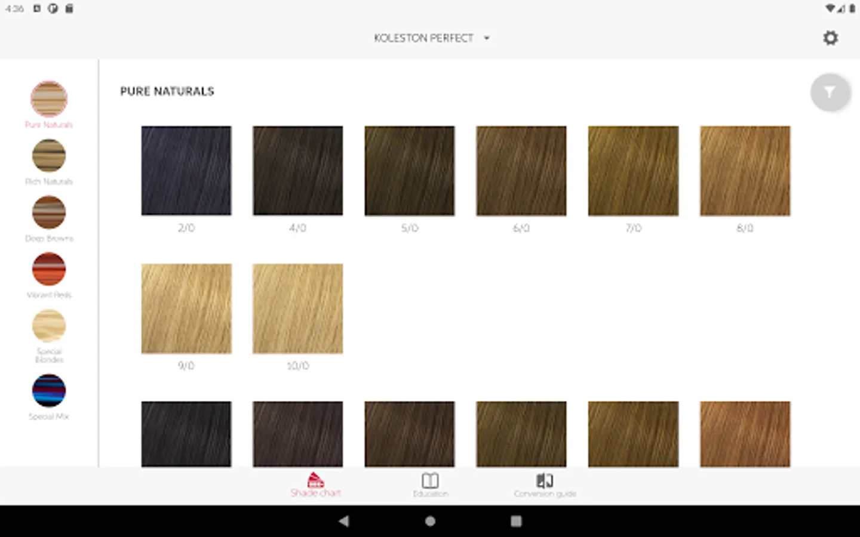860x537 pixels.
Task: Switch to the Conversion guide tab
Action: pyautogui.click(x=545, y=485)
